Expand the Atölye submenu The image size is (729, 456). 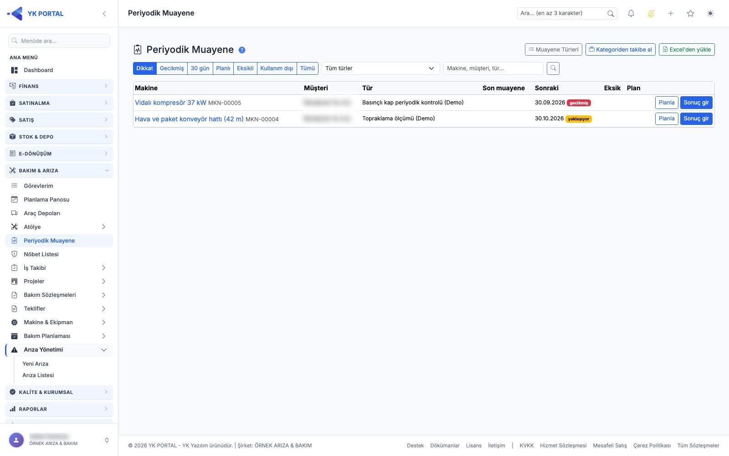[59, 227]
